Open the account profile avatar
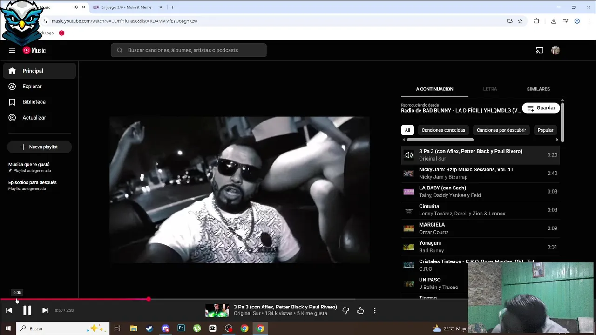 (555, 50)
